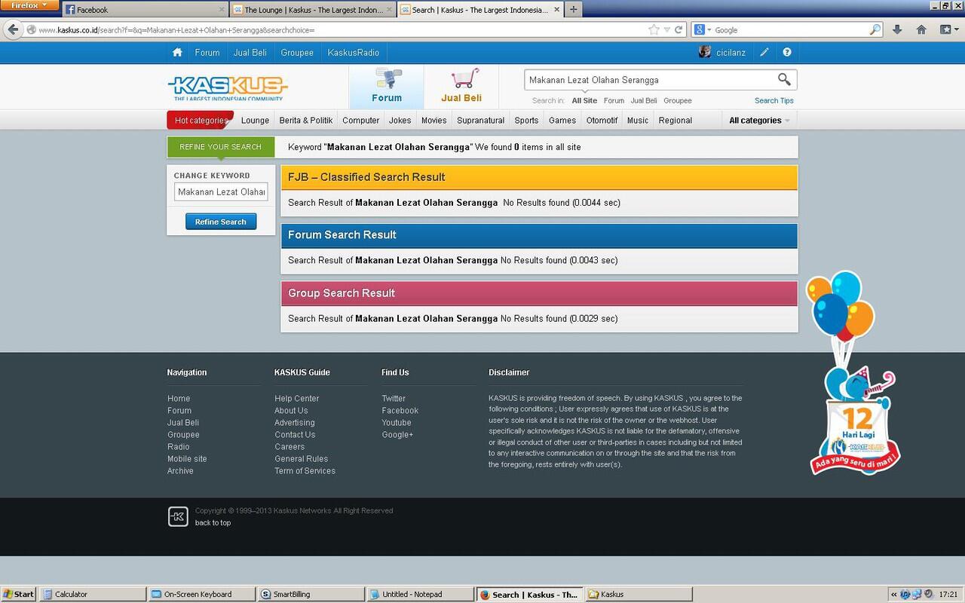This screenshot has width=965, height=603.
Task: Click the Firefox home toolbar icon
Action: 921,30
